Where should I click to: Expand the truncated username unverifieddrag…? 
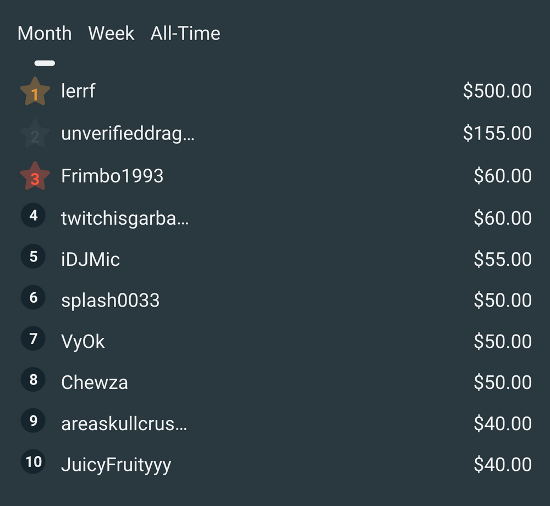[128, 134]
